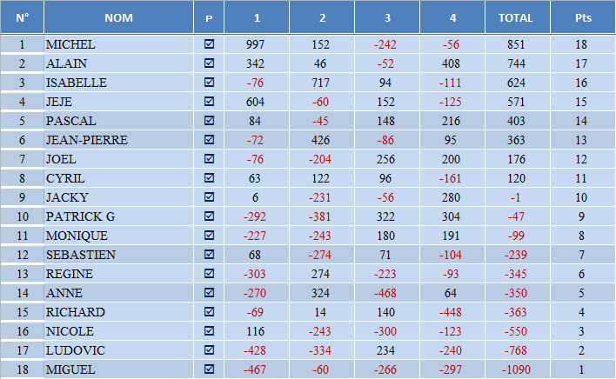Select ISABELLE's round 2 score 717
616x379 pixels.
[x=321, y=83]
